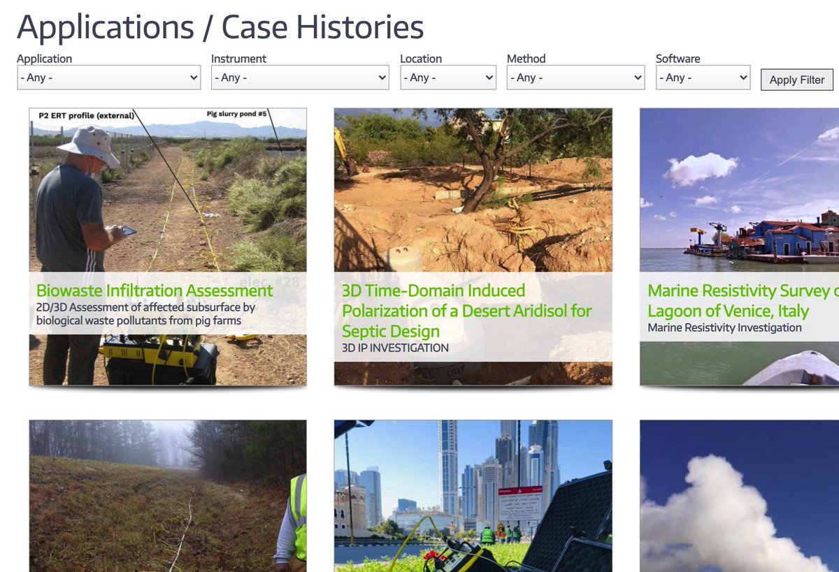Open the Instrument filter dropdown
Screen dimensions: 839x572
[x=299, y=78]
